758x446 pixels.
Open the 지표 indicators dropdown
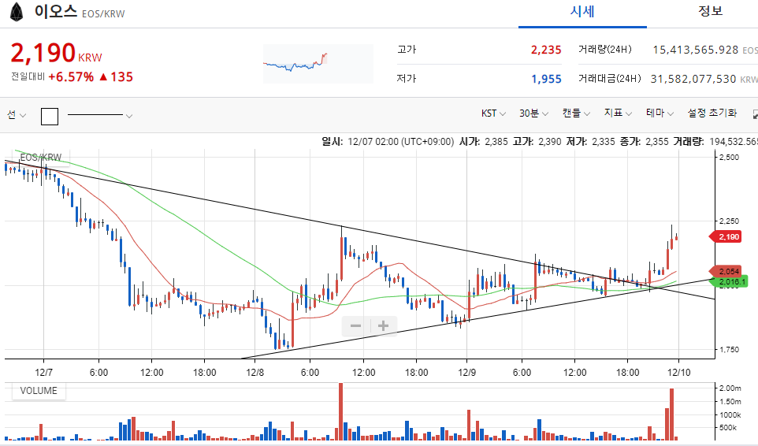(x=618, y=113)
